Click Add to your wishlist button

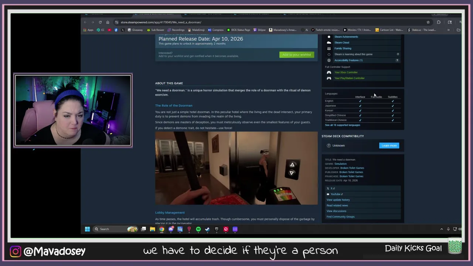click(297, 55)
